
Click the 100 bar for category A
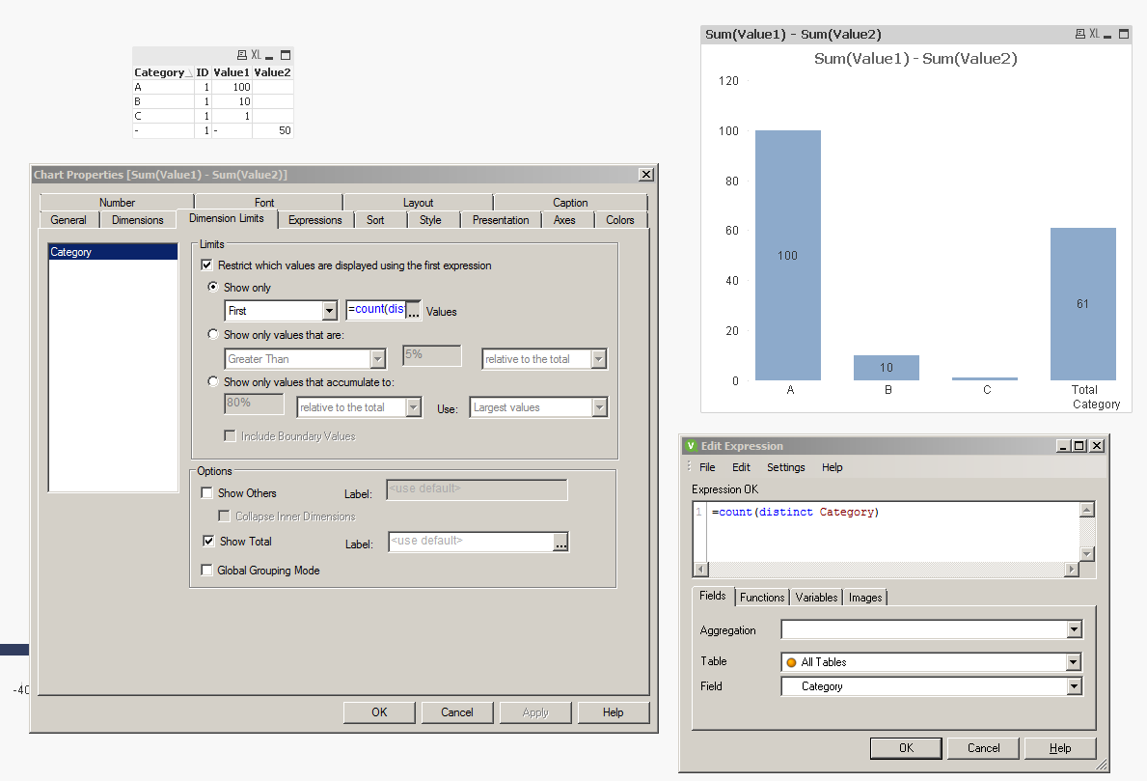[788, 255]
